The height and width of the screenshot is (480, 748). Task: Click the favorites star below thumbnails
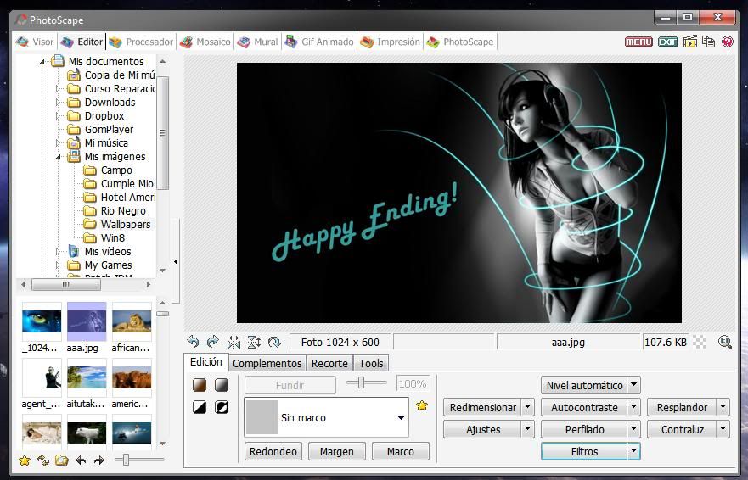pos(25,460)
